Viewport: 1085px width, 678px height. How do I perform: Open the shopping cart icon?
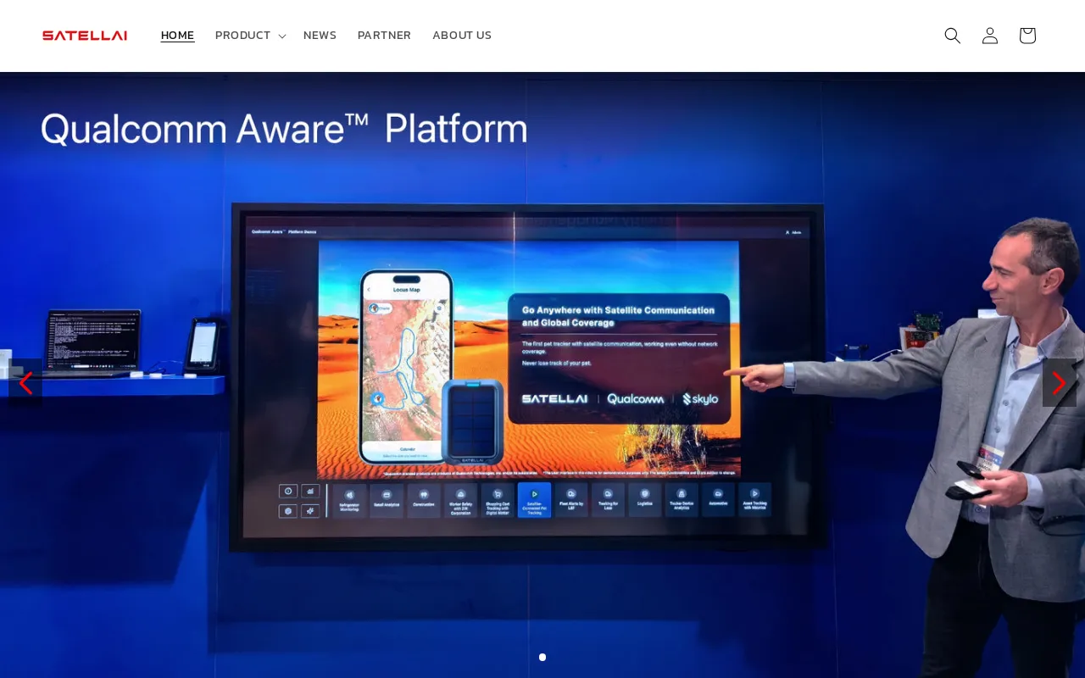tap(1027, 36)
